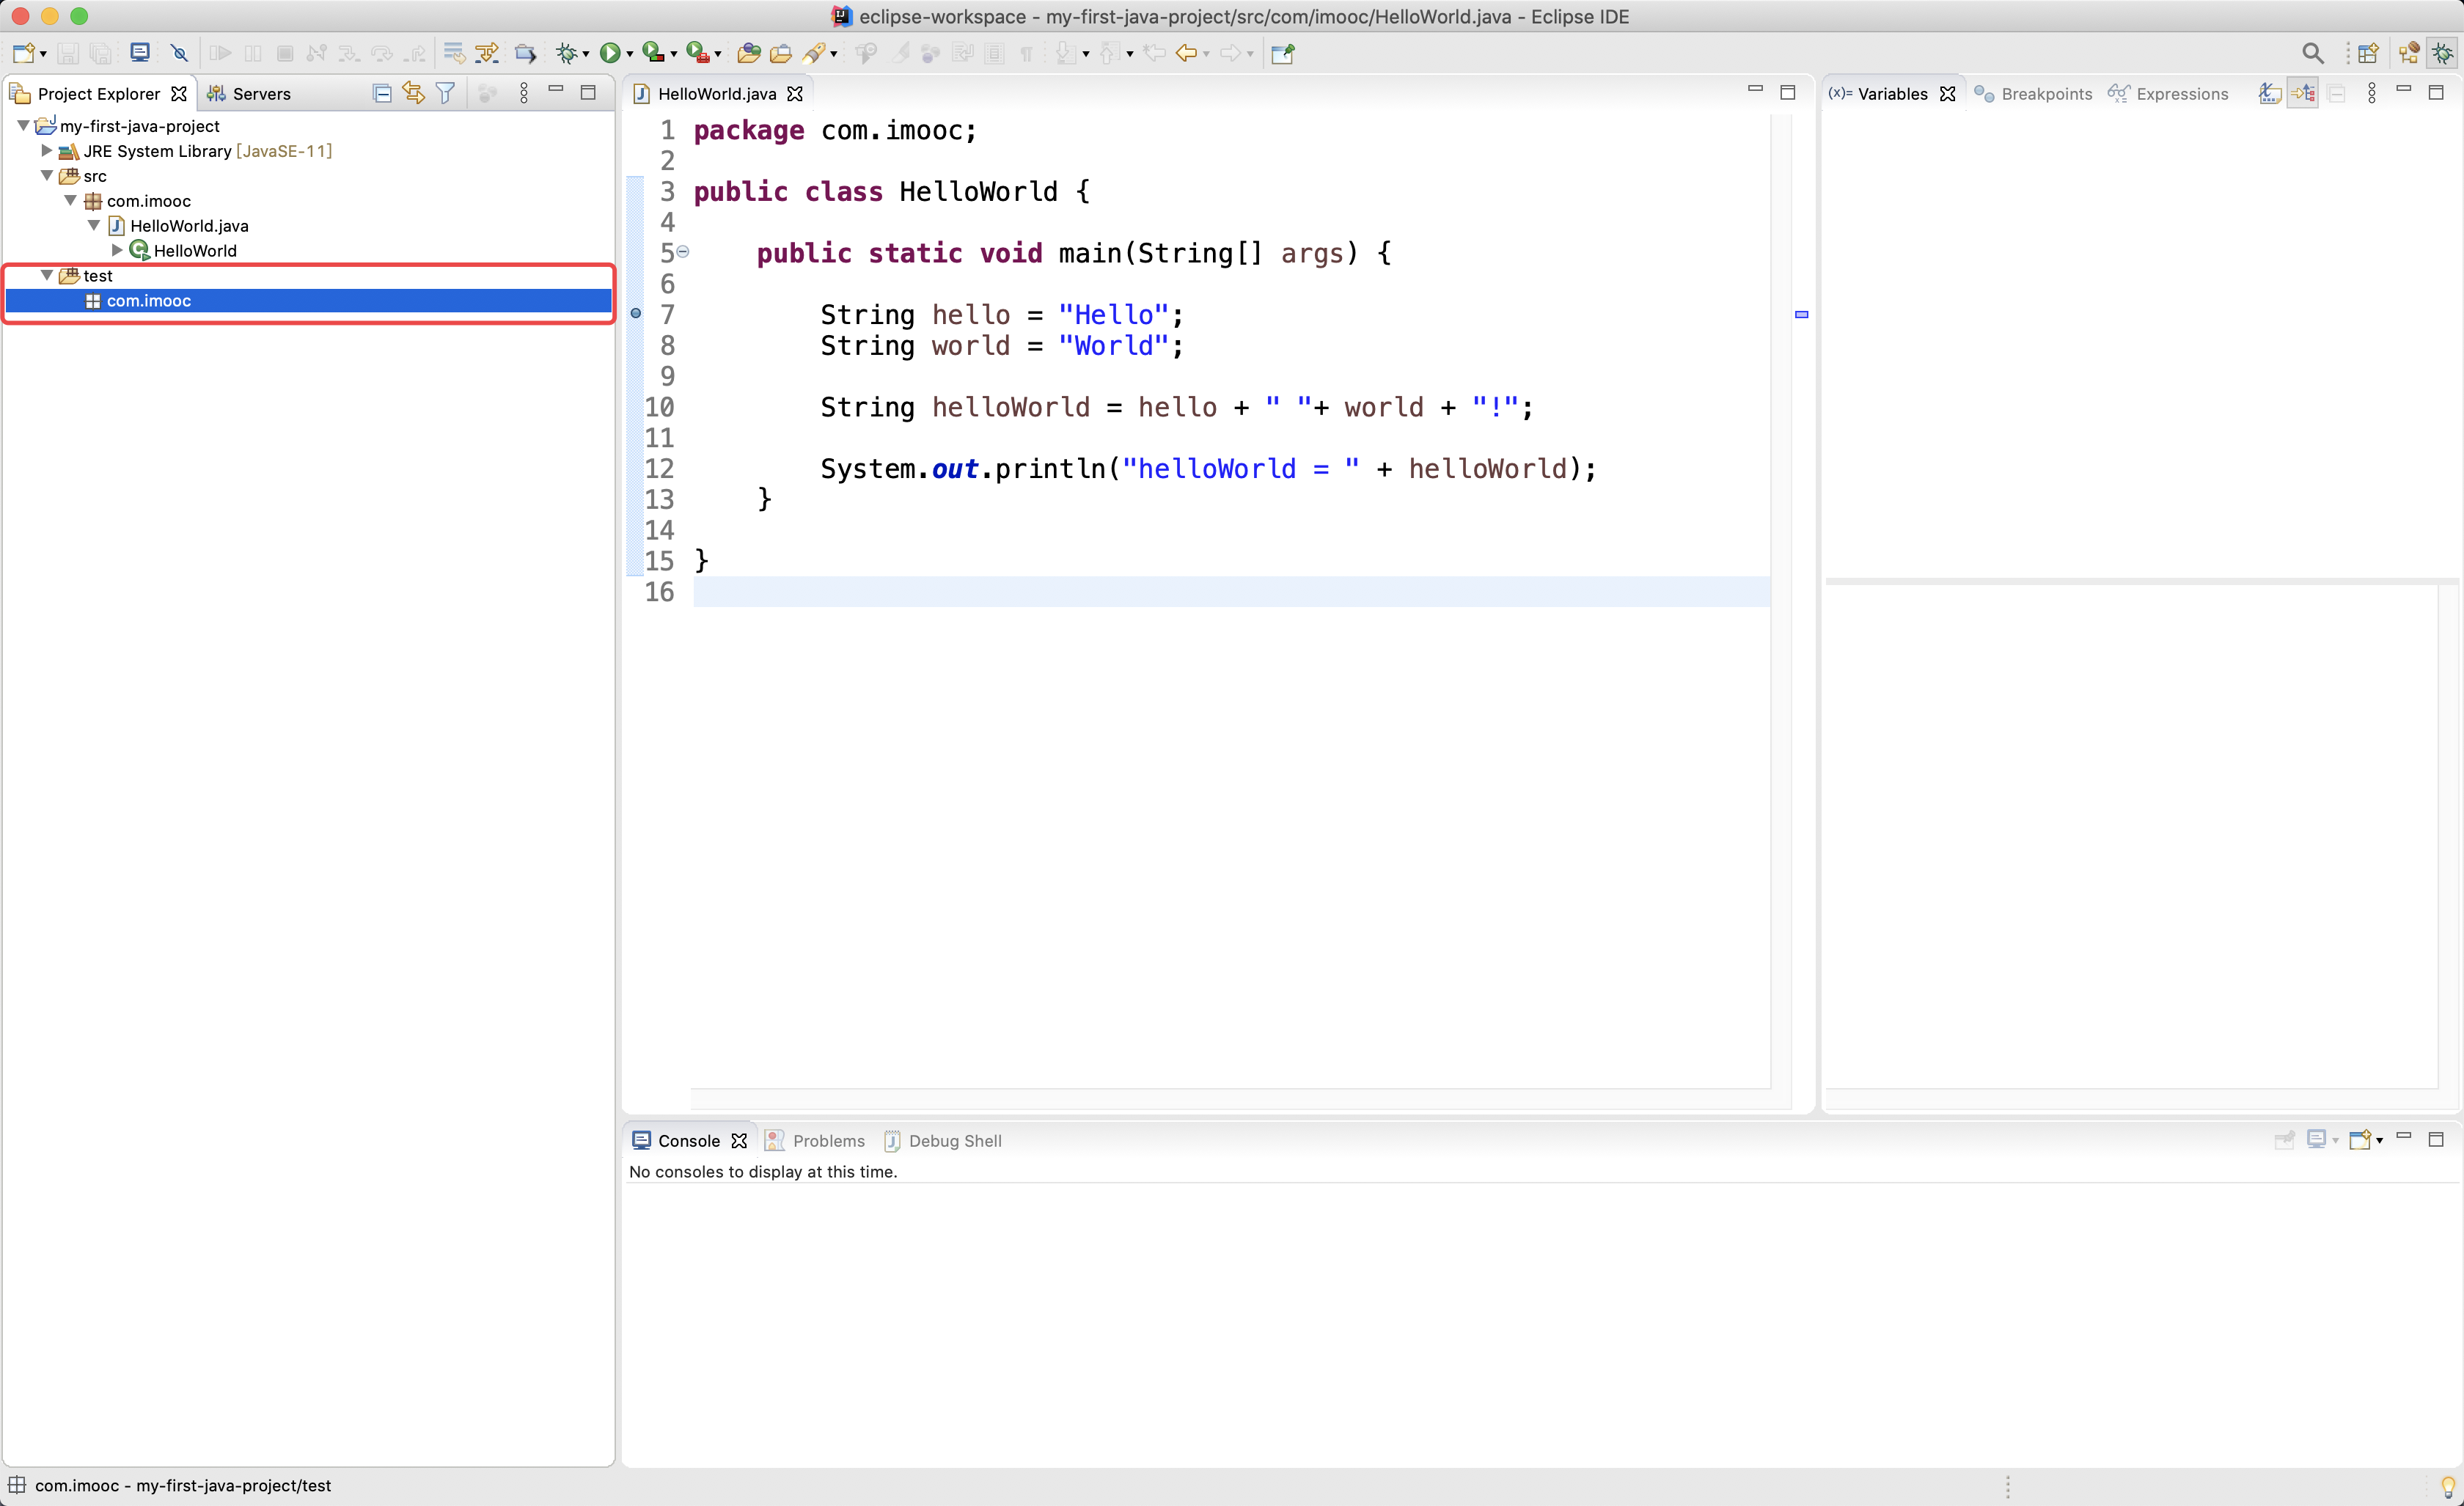Screen dimensions: 2464x1506
Task: Collapse the main method fold on line 5
Action: pyautogui.click(x=683, y=252)
